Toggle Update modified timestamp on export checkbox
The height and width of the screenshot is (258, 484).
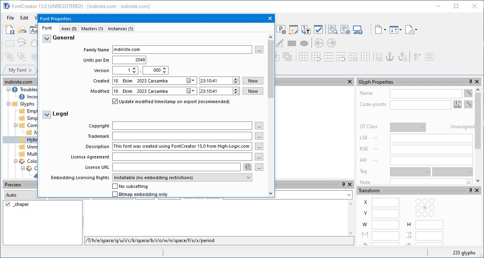coord(115,102)
